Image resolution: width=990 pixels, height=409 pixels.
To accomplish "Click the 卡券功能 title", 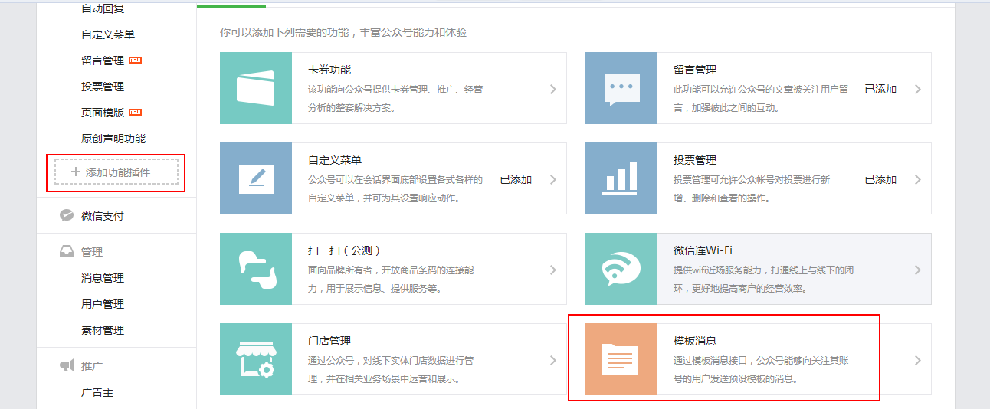I will (x=329, y=70).
